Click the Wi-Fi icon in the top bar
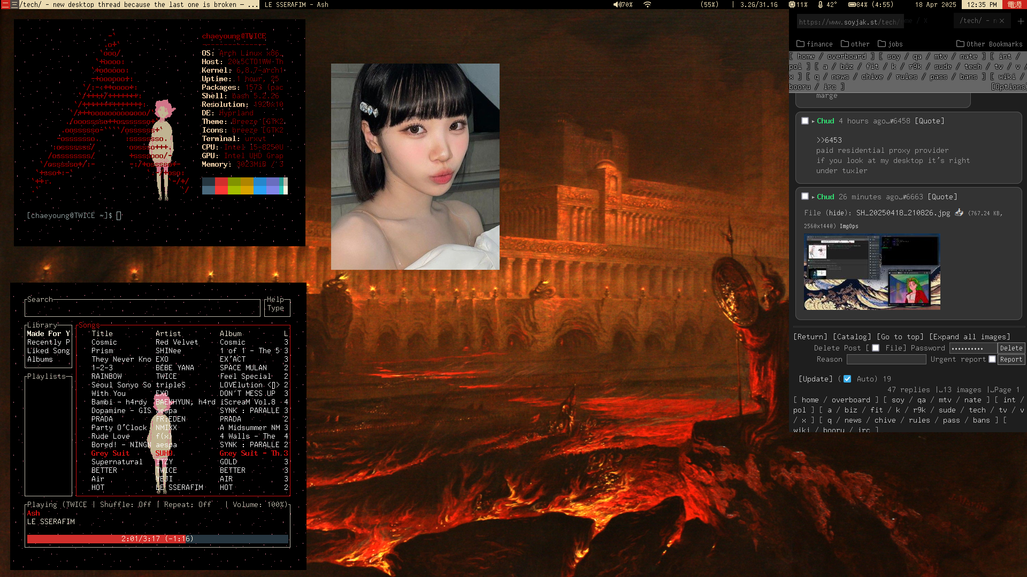 [647, 4]
